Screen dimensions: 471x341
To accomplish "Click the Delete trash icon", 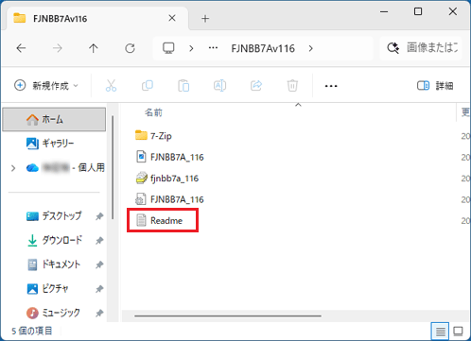I will click(292, 85).
